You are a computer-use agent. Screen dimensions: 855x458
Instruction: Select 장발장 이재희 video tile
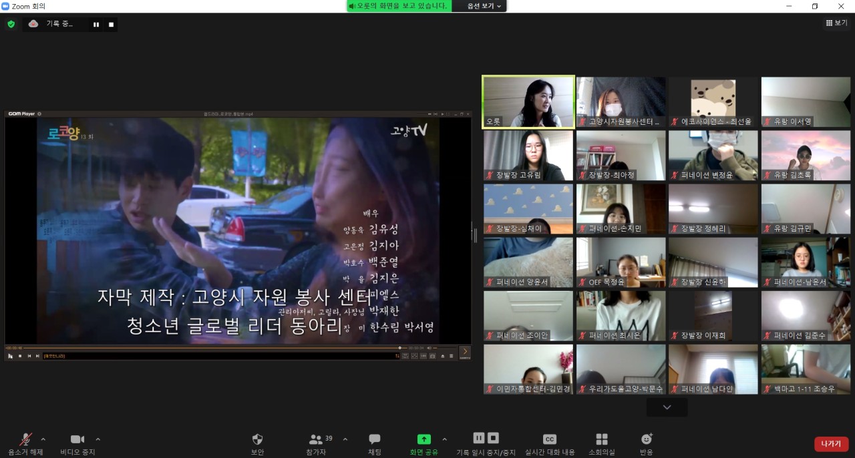pos(713,315)
